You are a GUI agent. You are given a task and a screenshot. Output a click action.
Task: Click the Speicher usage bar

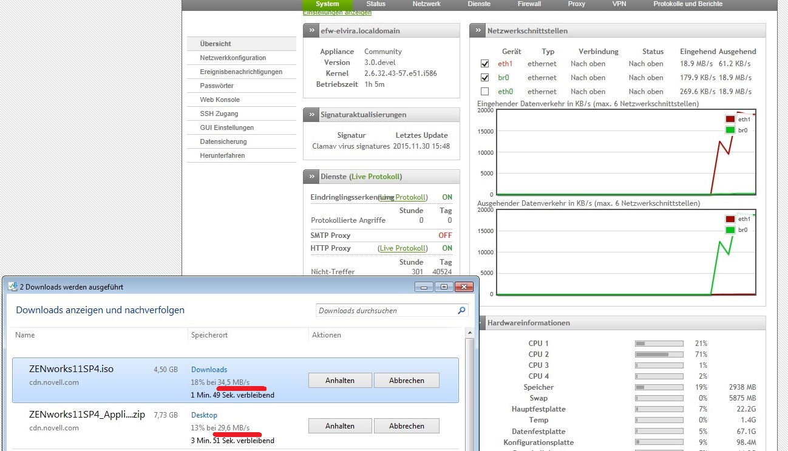click(x=659, y=387)
